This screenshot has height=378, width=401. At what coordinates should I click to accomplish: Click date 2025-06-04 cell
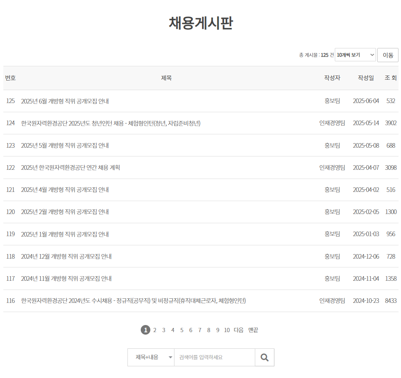366,101
